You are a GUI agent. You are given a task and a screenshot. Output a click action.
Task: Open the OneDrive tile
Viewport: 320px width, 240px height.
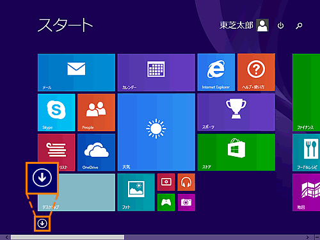96,152
